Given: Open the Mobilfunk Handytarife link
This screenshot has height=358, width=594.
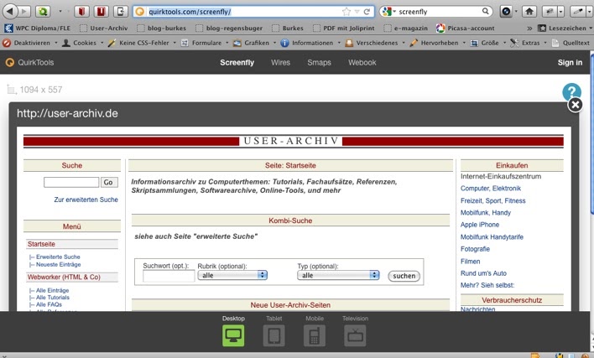Looking at the screenshot, I should pyautogui.click(x=492, y=237).
